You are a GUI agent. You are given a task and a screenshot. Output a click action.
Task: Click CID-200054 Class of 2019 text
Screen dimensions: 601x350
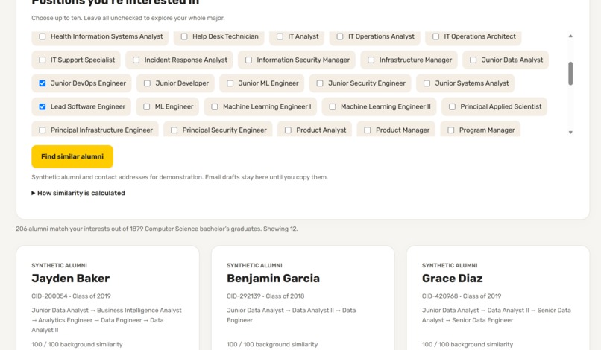tap(71, 296)
